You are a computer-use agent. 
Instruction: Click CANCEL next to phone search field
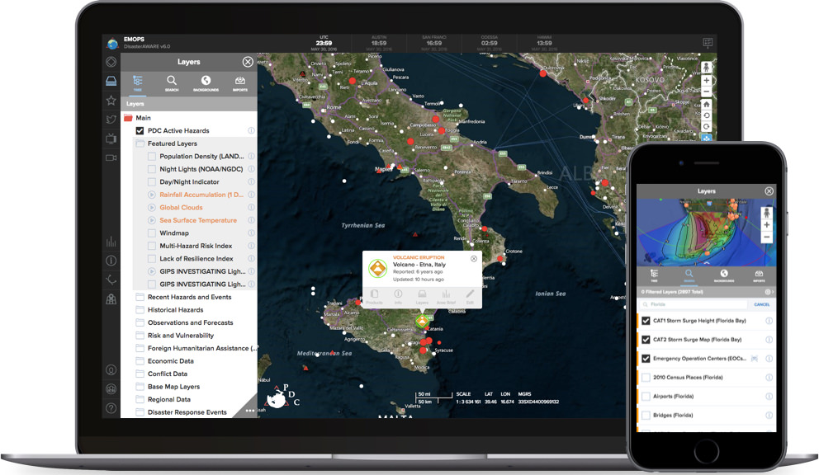(x=761, y=304)
